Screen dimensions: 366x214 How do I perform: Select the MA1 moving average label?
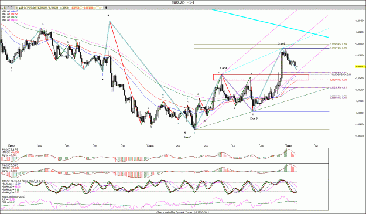tap(10, 11)
